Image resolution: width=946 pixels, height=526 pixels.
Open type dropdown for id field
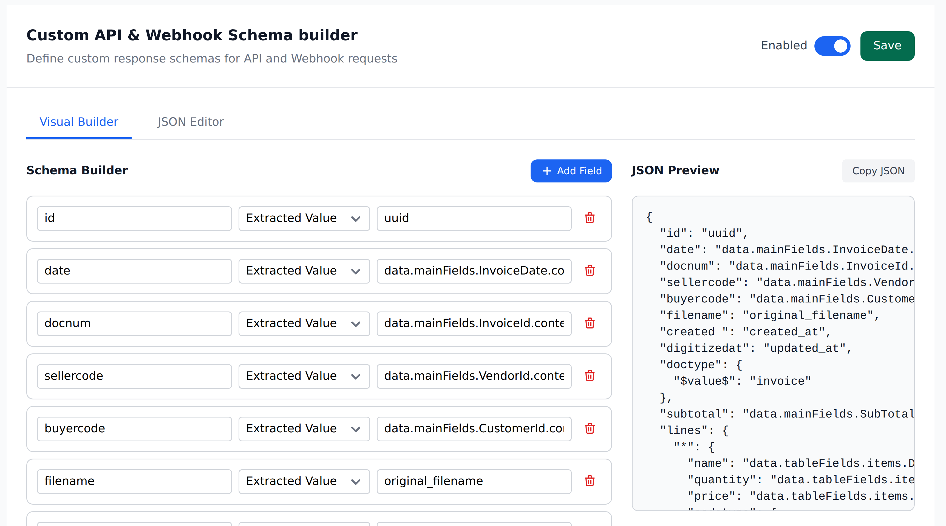coord(304,218)
